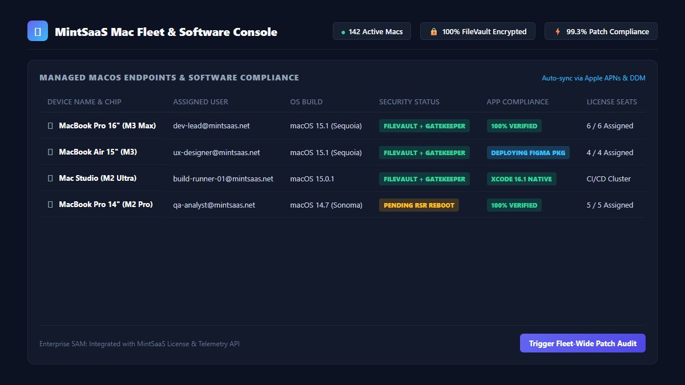Click FileVault + Gatekeeper badge in Mac Studio row
Viewport: 685px width, 385px height.
click(424, 179)
